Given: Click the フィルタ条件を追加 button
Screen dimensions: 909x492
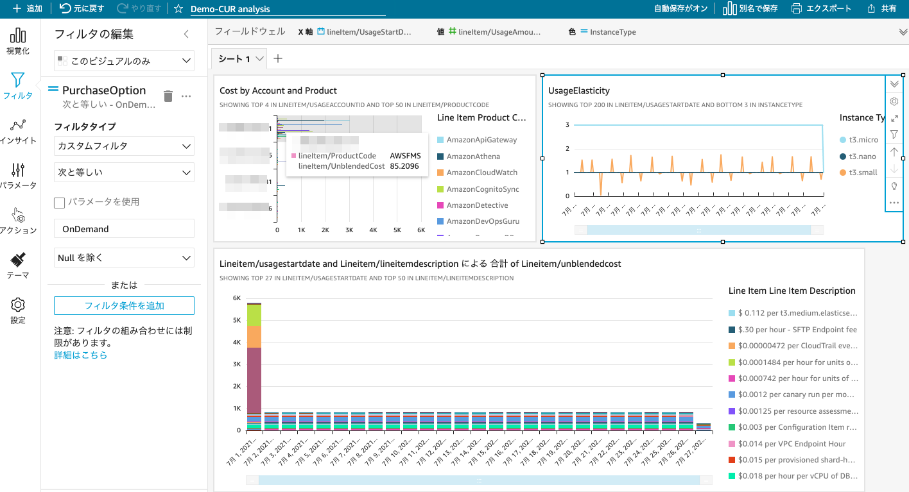Looking at the screenshot, I should point(124,305).
